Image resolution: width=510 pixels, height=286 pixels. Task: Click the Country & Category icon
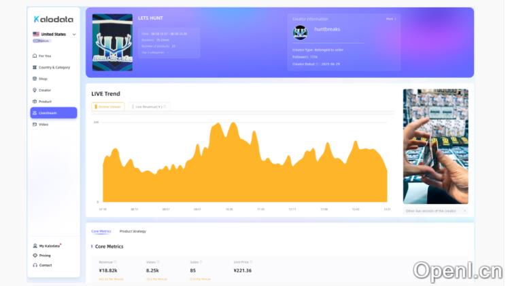(35, 68)
